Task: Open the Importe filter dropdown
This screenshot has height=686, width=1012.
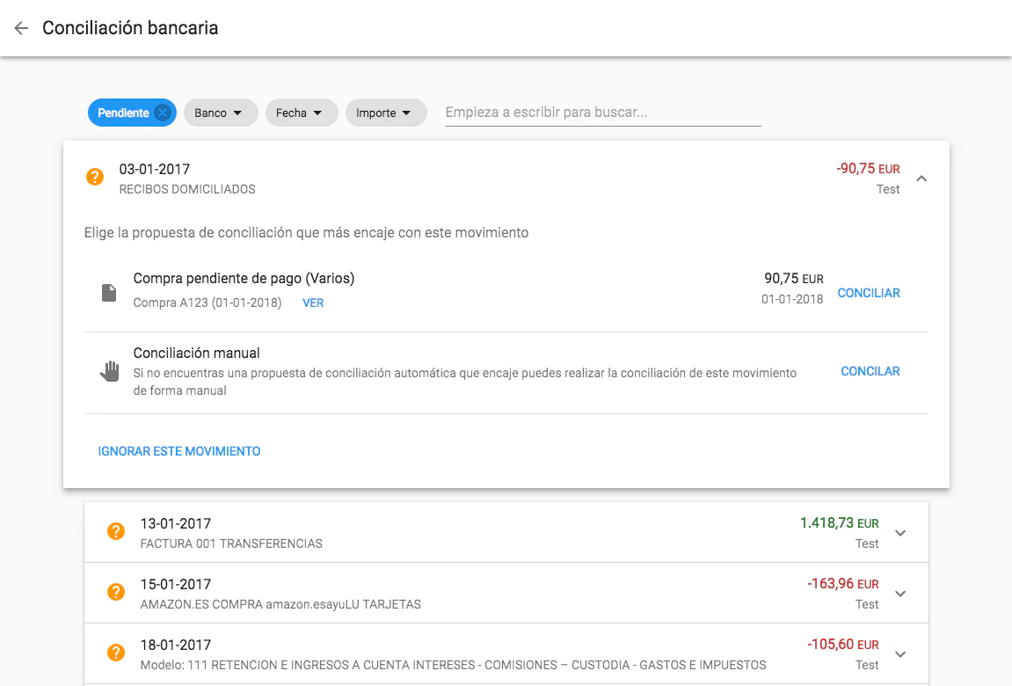Action: click(x=385, y=113)
